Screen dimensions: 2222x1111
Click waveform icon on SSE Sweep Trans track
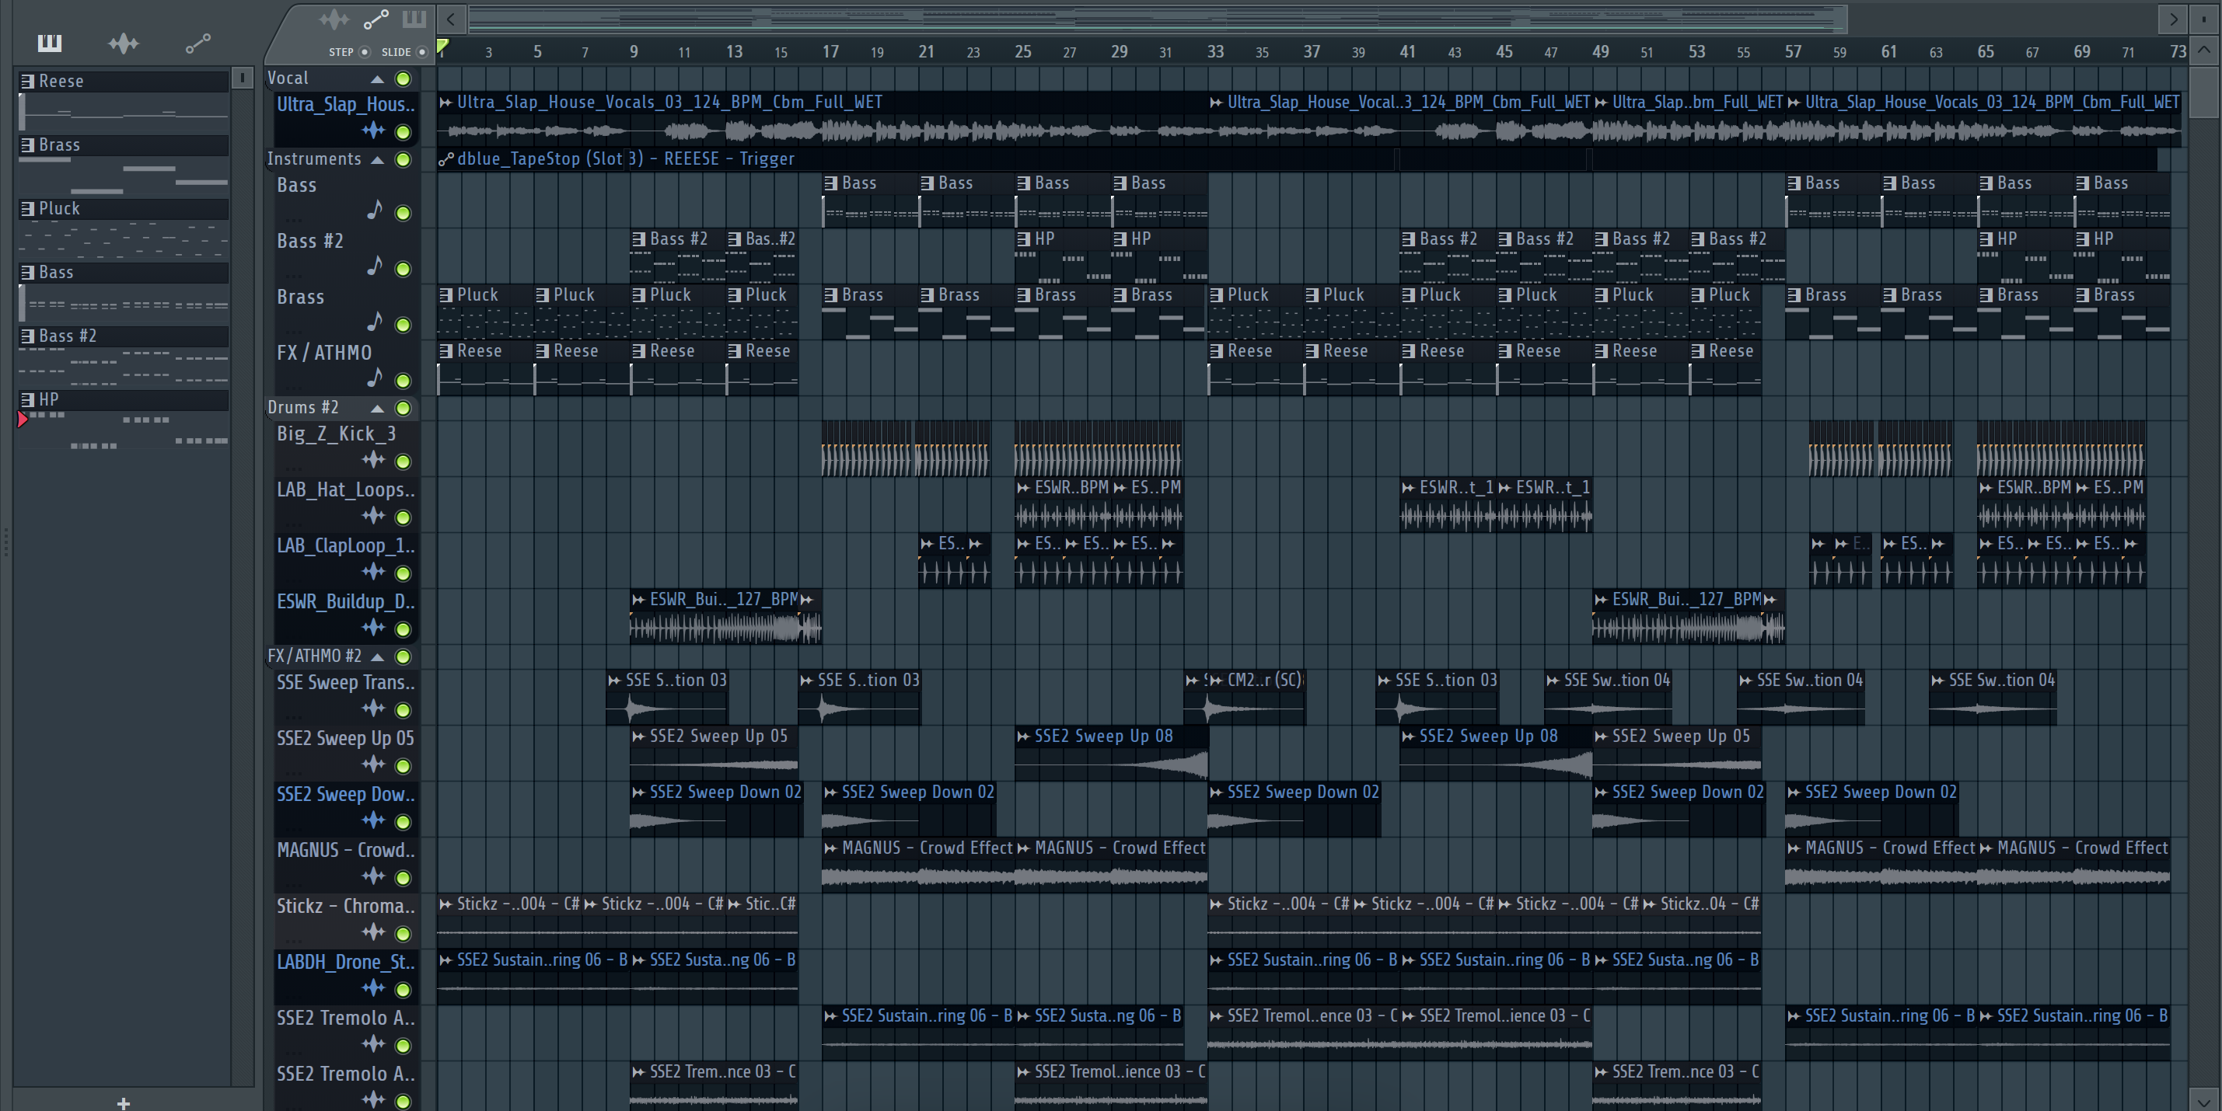click(x=372, y=709)
